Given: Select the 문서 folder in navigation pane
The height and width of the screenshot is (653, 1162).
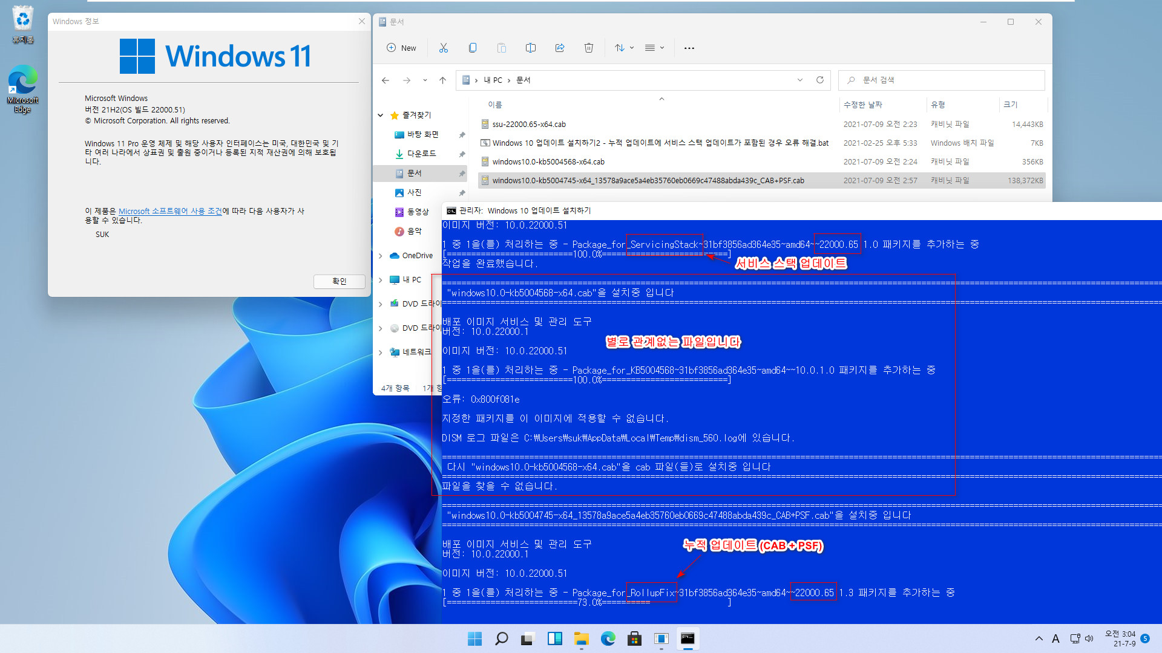Looking at the screenshot, I should (x=415, y=173).
